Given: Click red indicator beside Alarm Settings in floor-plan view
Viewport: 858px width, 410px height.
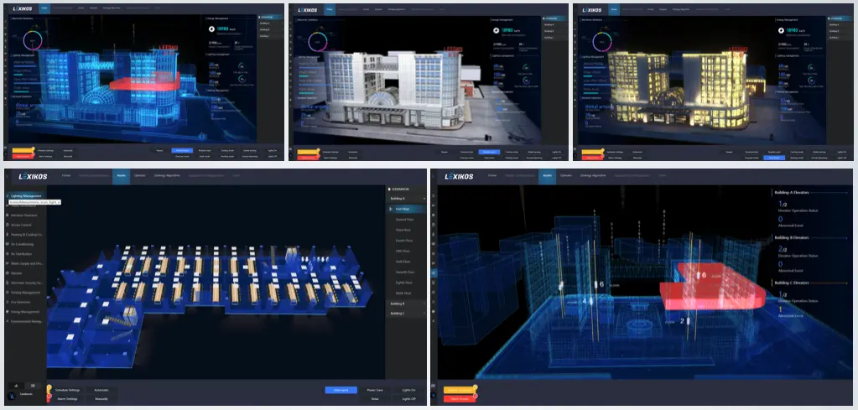Looking at the screenshot, I should 49,397.
